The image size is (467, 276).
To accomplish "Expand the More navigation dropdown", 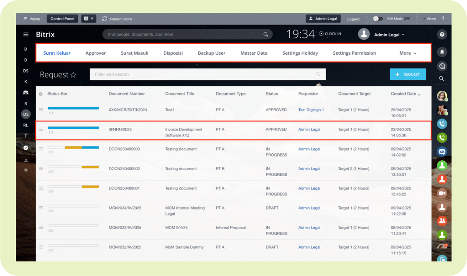I will pyautogui.click(x=408, y=53).
